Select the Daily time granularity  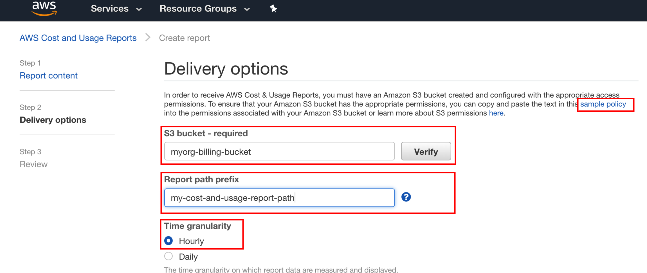pyautogui.click(x=169, y=256)
